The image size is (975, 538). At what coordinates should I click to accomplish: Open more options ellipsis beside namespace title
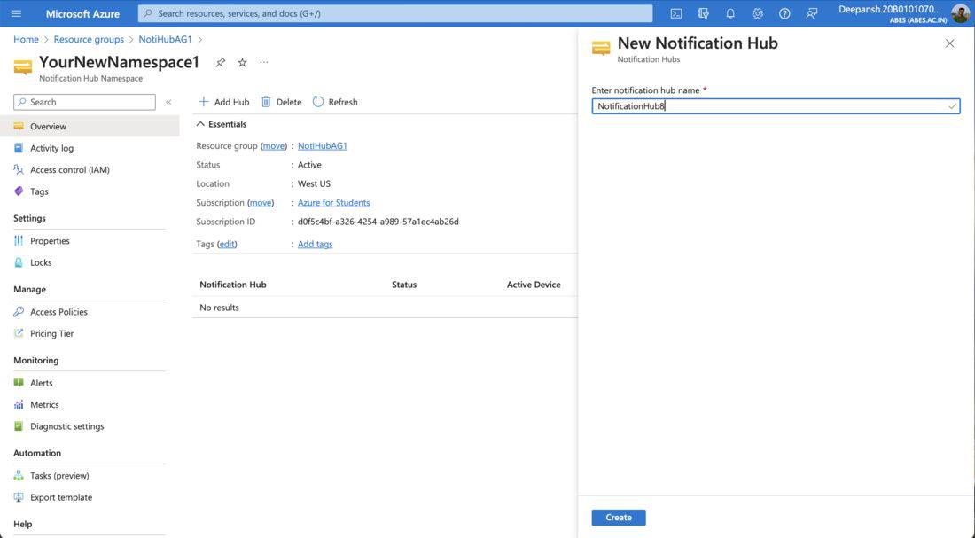tap(264, 62)
